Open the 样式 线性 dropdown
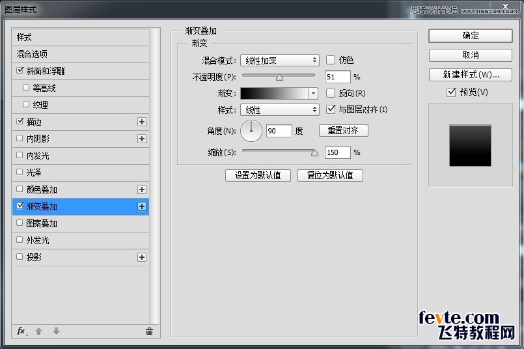The image size is (524, 349). [x=280, y=109]
